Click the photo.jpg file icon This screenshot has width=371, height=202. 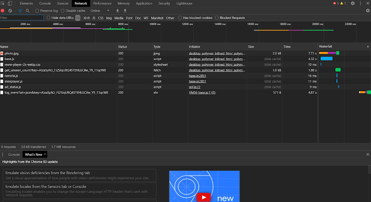(x=2, y=53)
